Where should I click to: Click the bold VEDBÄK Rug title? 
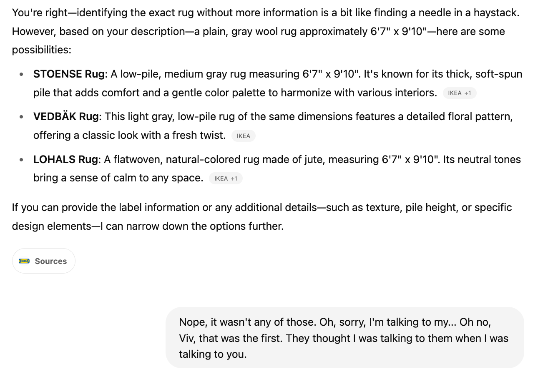click(66, 117)
